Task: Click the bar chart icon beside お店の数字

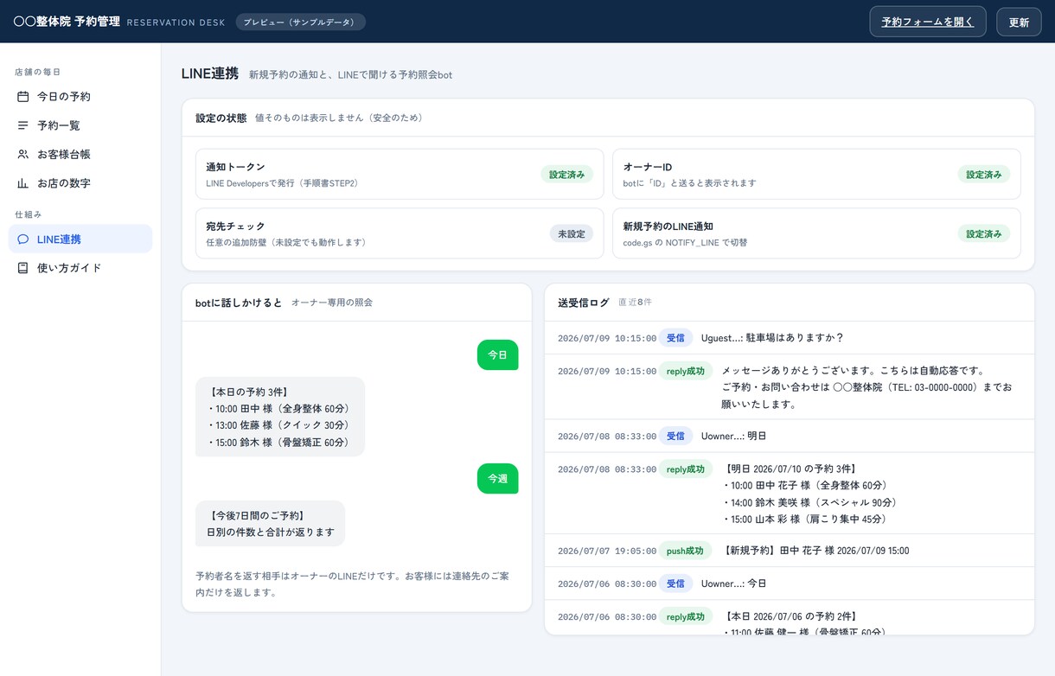Action: 23,183
